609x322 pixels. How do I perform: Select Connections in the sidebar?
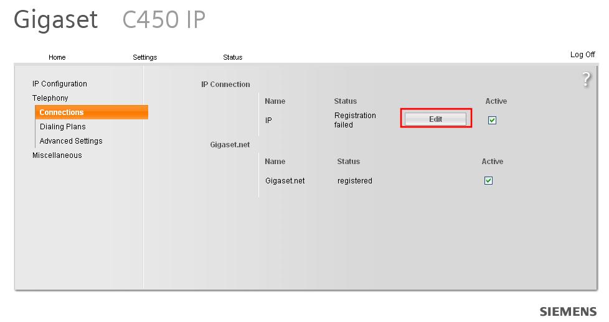coord(61,113)
